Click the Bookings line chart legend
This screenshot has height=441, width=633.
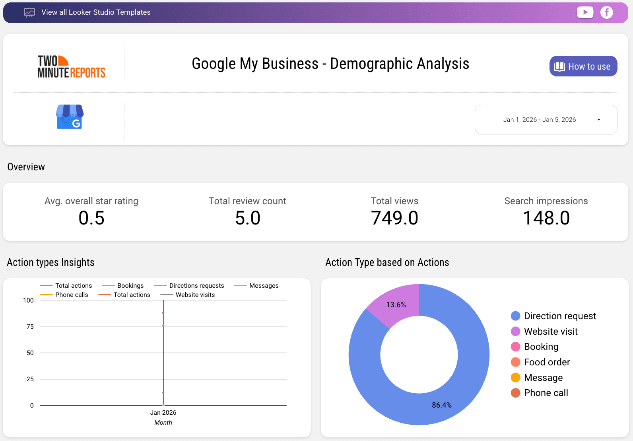click(130, 286)
